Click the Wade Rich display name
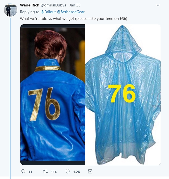Image resolution: width=169 pixels, height=179 pixels. pos(30,5)
